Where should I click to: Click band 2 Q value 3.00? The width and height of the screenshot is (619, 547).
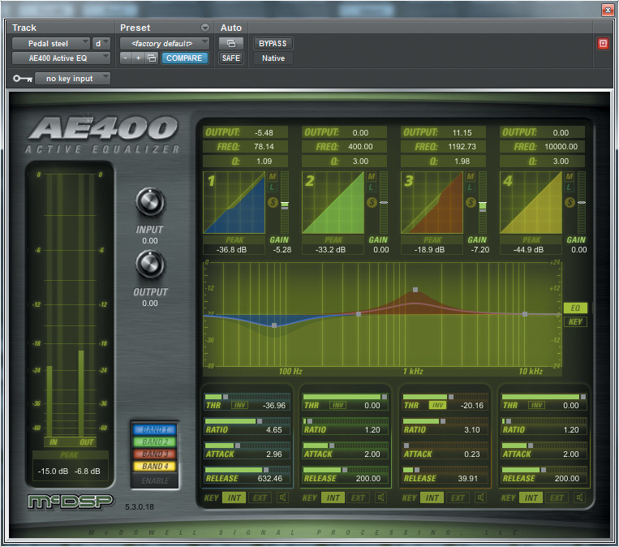point(360,162)
